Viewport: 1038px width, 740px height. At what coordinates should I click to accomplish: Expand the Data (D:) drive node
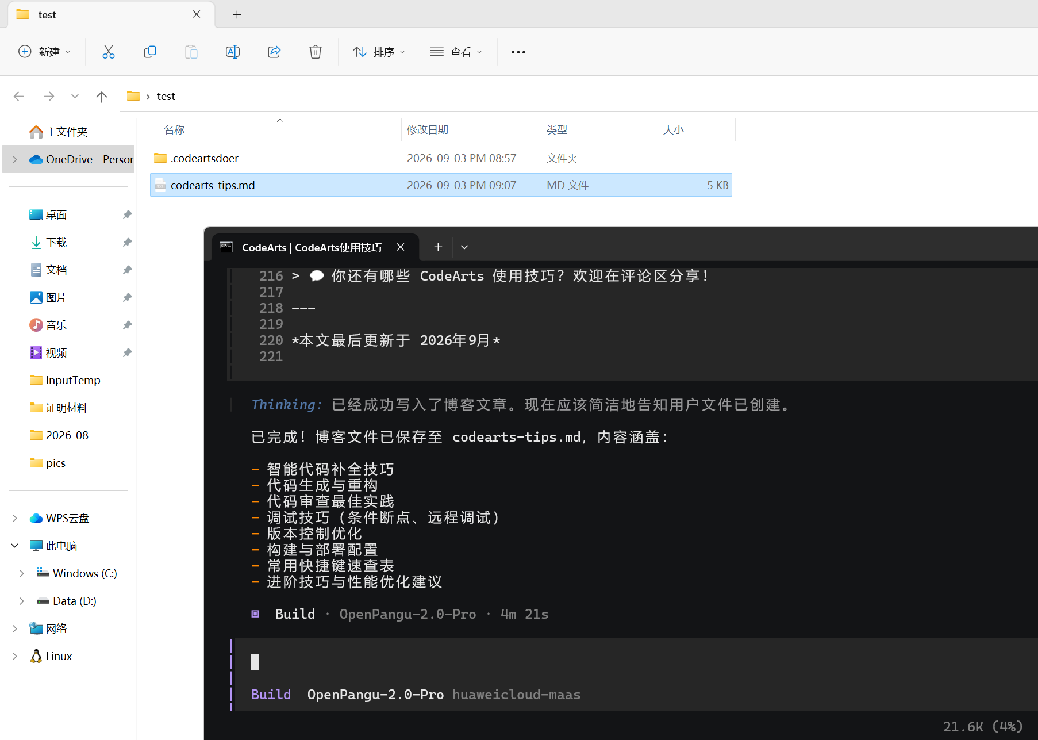(22, 601)
